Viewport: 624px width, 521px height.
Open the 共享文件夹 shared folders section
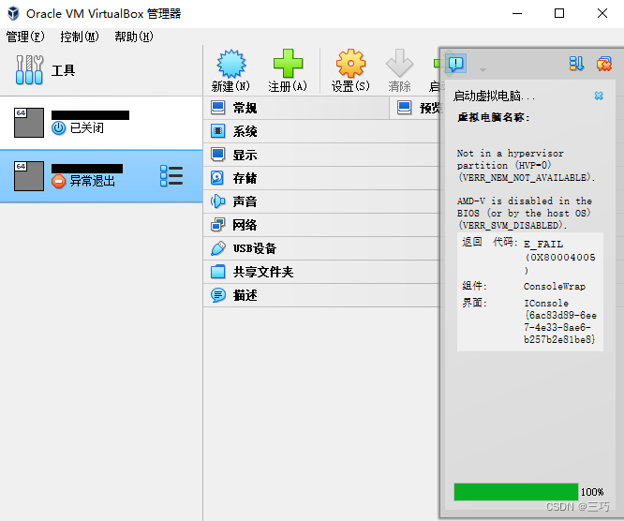click(321, 272)
